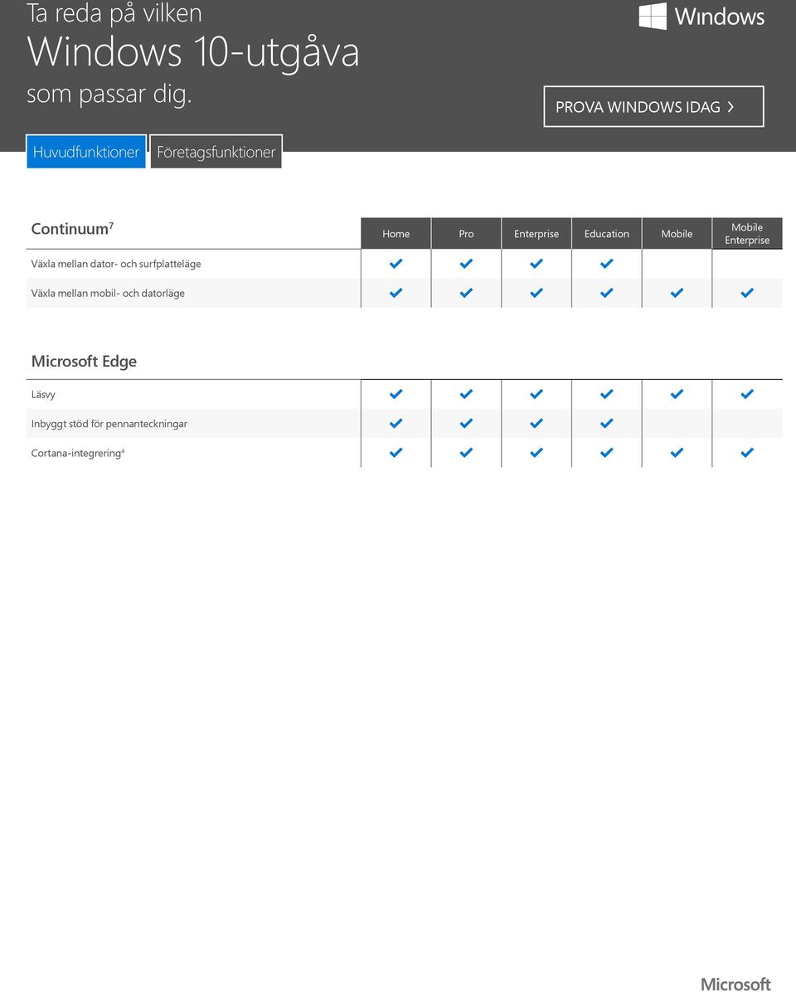This screenshot has width=796, height=992.
Task: Switch to the Huvudfunktioner tab
Action: click(86, 152)
